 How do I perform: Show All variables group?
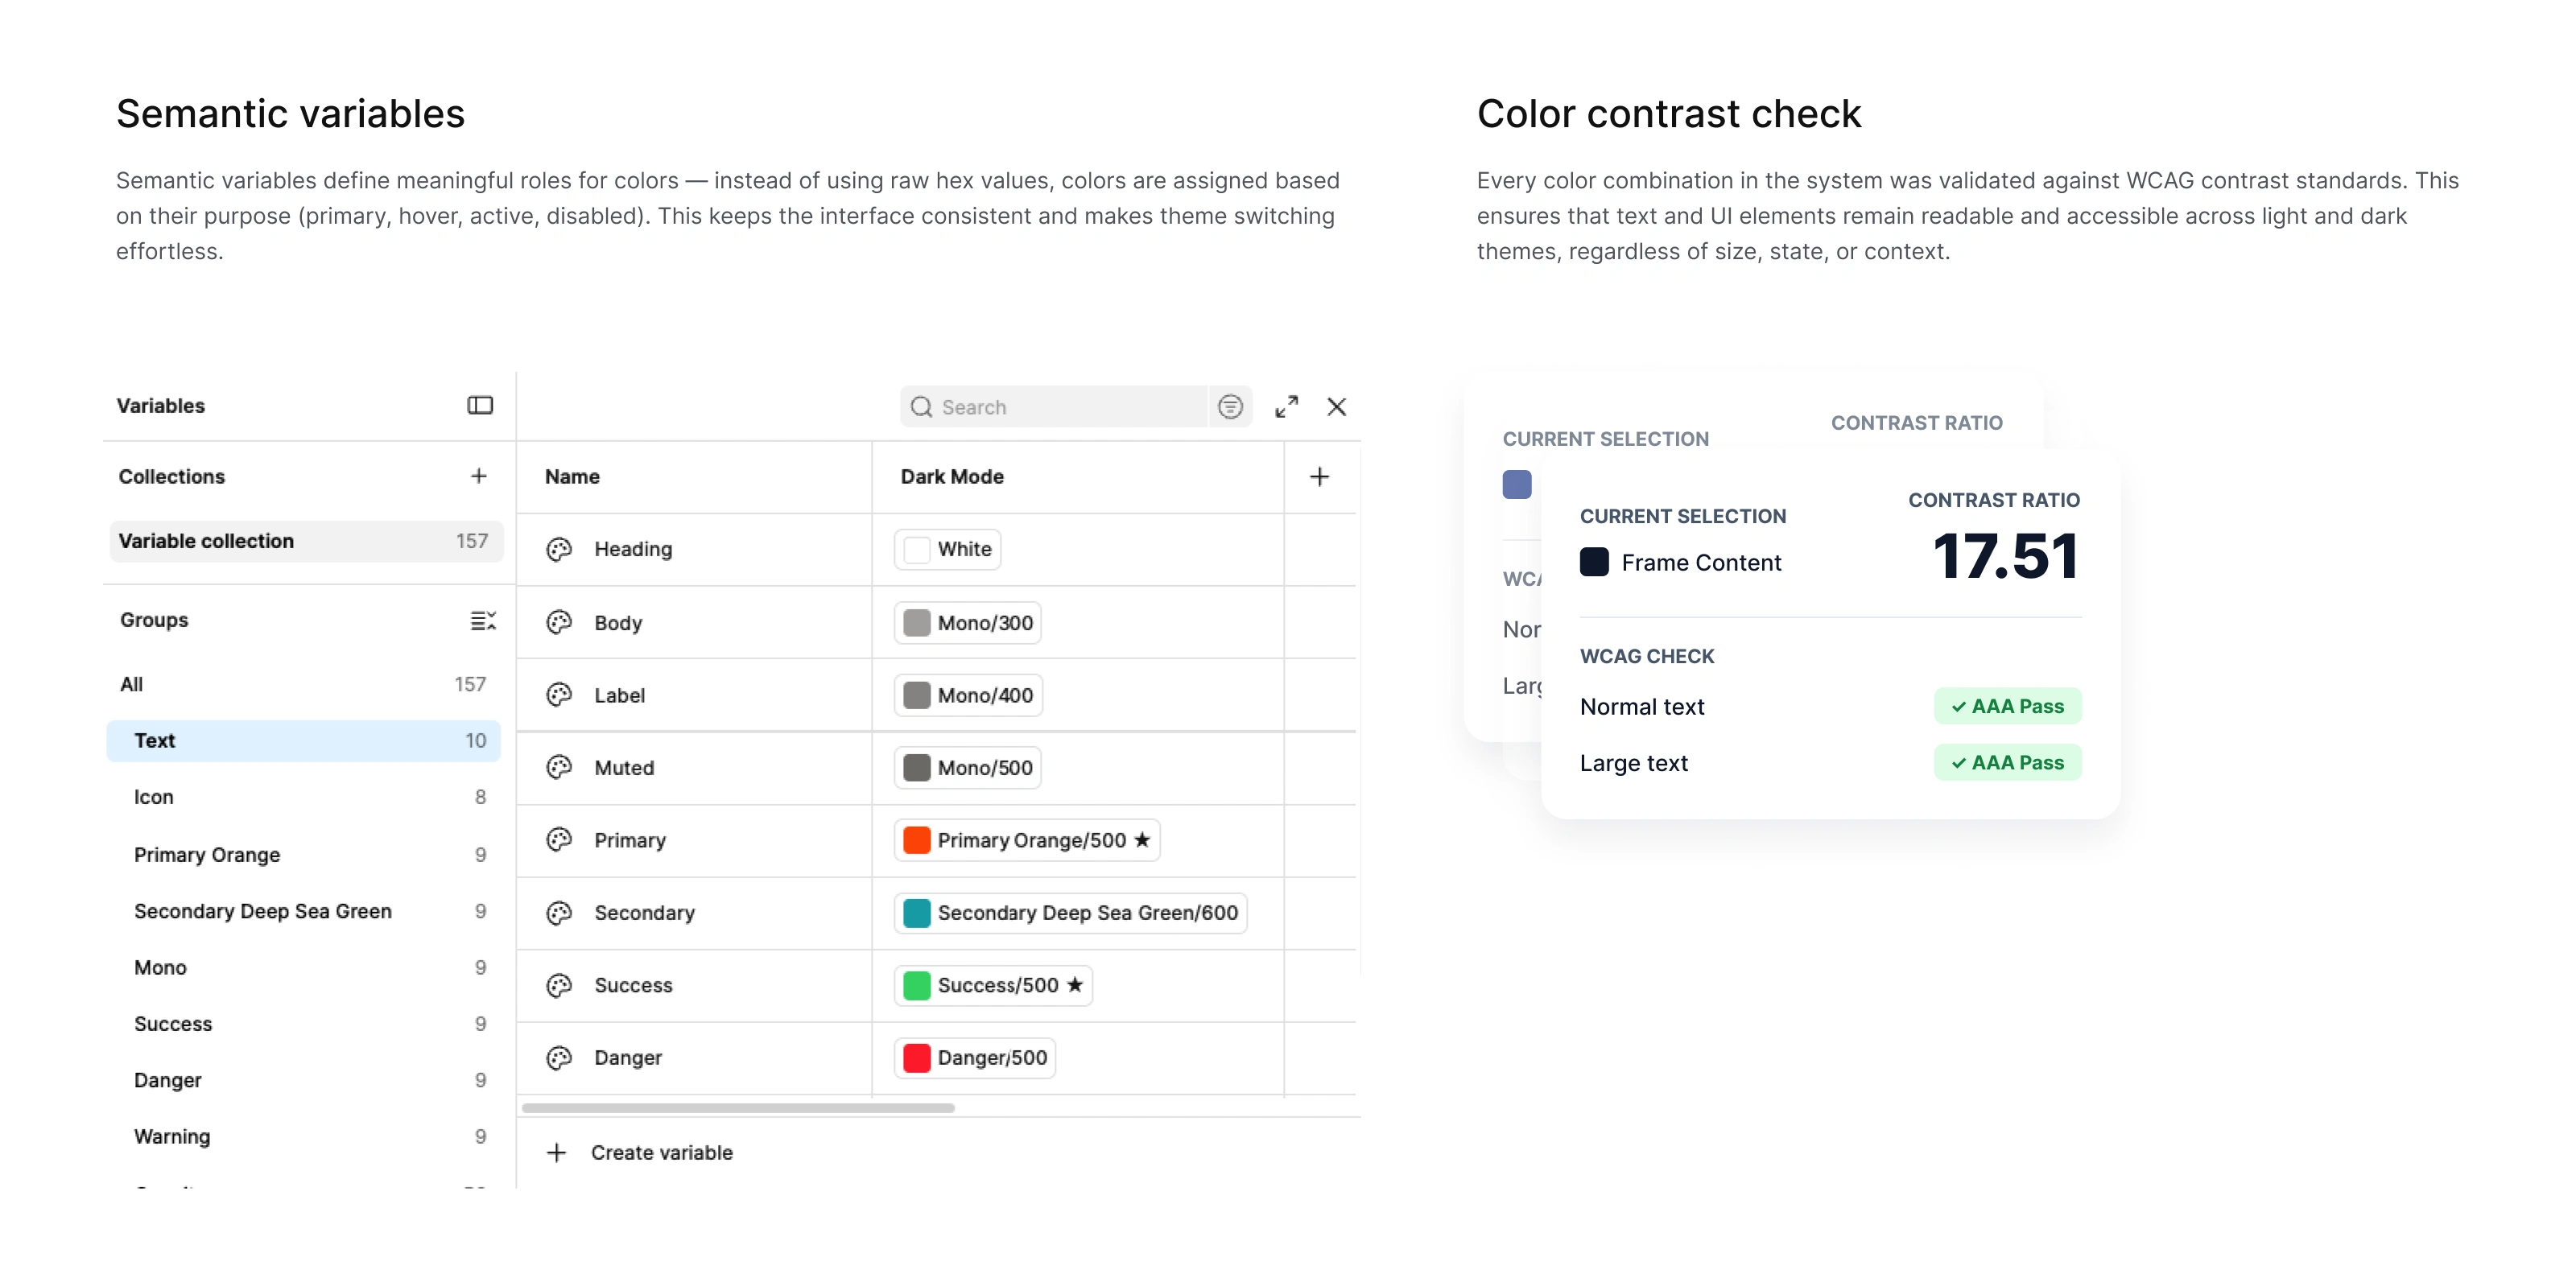coord(303,684)
